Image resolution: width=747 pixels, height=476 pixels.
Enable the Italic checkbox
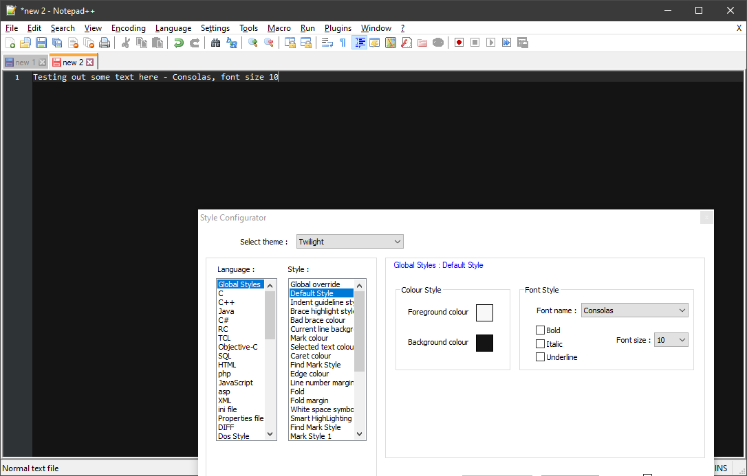(x=540, y=344)
